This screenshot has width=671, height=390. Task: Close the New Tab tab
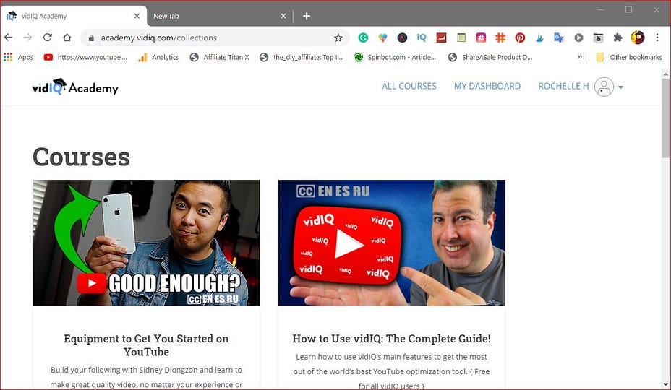[x=283, y=16]
